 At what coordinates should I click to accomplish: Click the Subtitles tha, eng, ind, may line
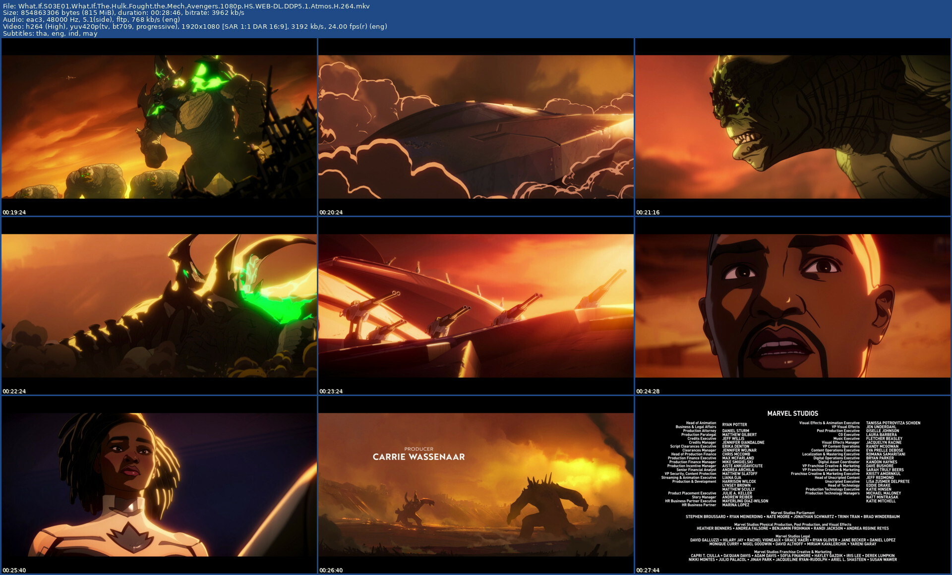pyautogui.click(x=50, y=34)
